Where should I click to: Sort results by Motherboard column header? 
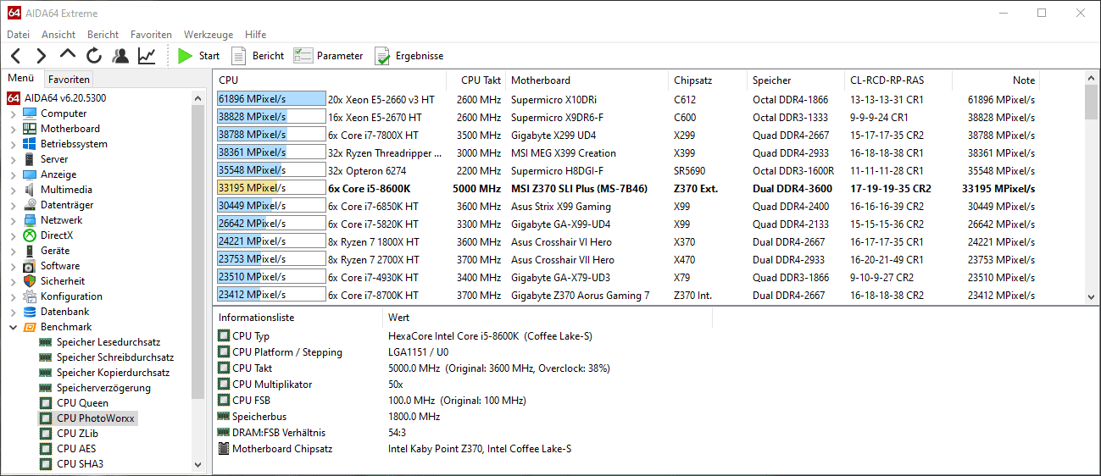coord(587,80)
